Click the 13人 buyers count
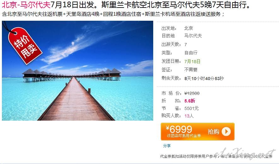The width and height of the screenshot is (279, 164). [x=189, y=116]
